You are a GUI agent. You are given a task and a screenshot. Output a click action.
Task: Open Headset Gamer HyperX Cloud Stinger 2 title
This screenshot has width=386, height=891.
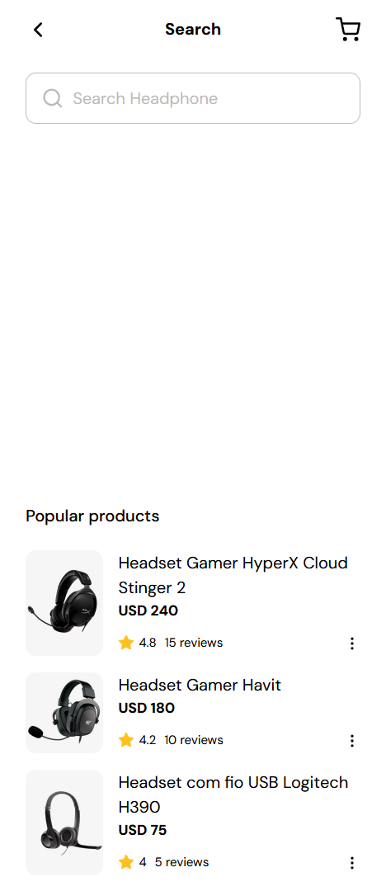pos(233,575)
